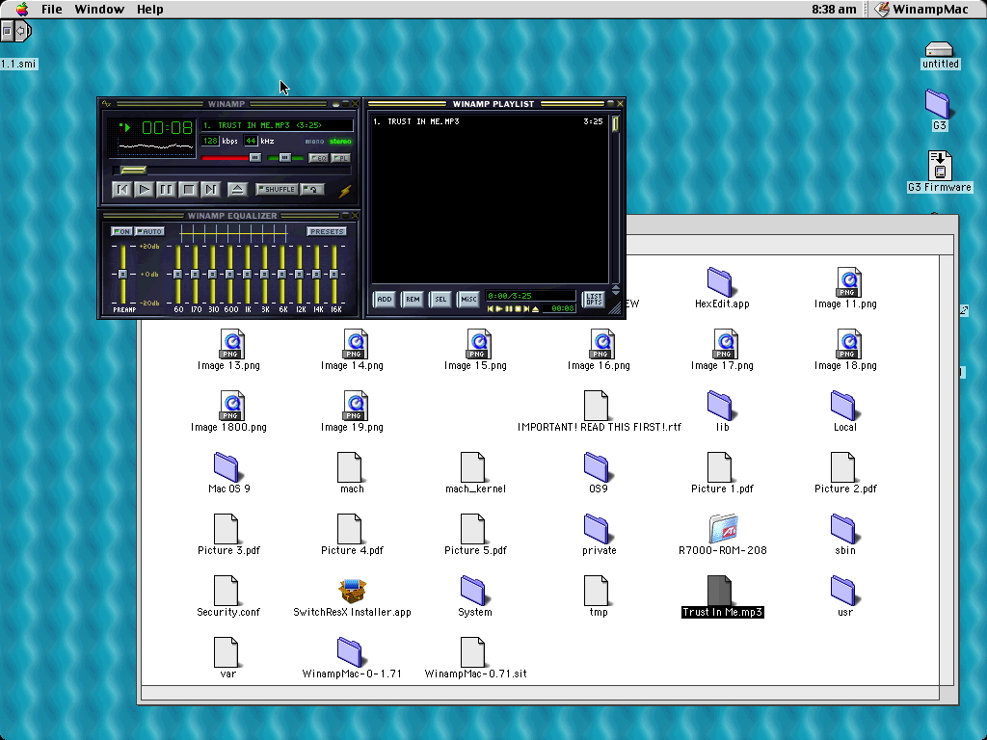Open the equalizer PRESETS menu
The width and height of the screenshot is (987, 740).
tap(327, 231)
